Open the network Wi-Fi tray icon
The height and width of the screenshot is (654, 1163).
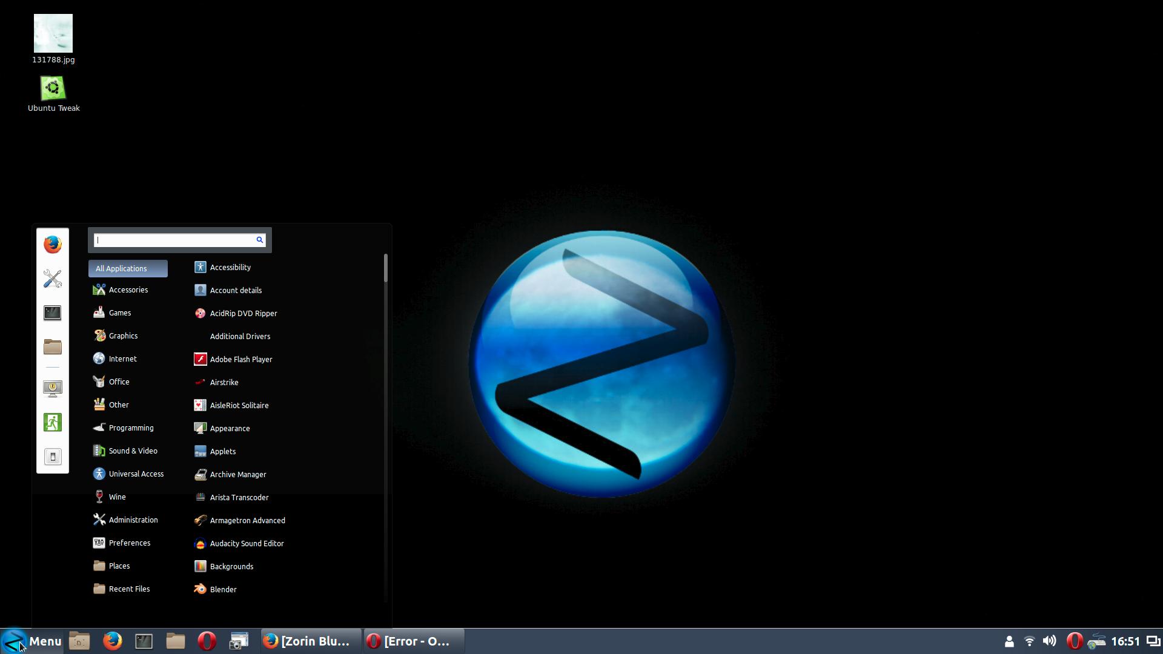pyautogui.click(x=1029, y=641)
